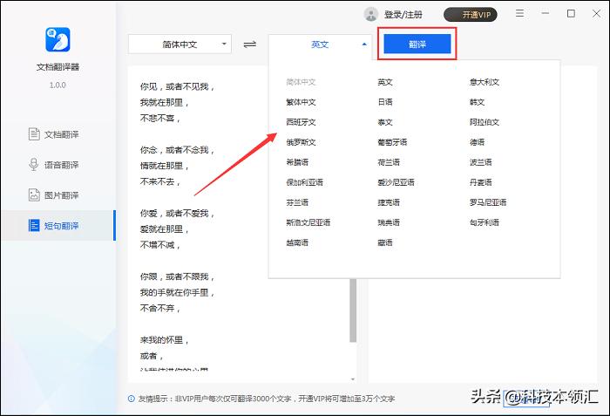
Task: Open 语音翻译 voice translation tab
Action: pos(58,165)
